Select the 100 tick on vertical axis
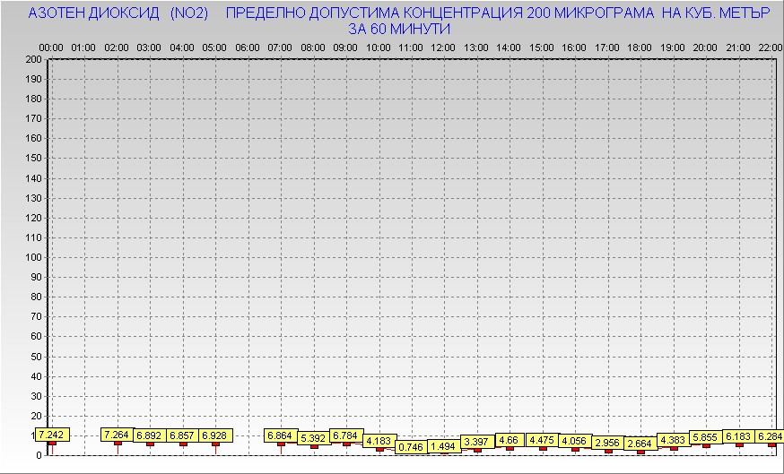 [x=33, y=257]
